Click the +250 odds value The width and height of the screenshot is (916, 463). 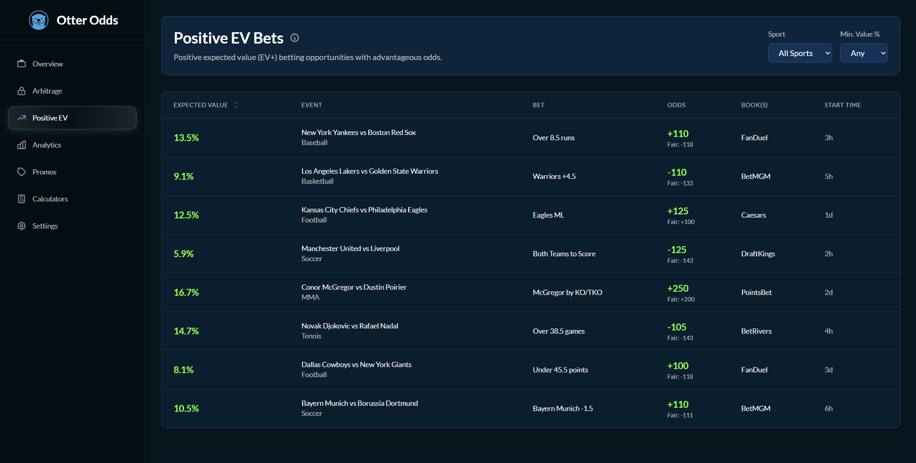point(678,288)
